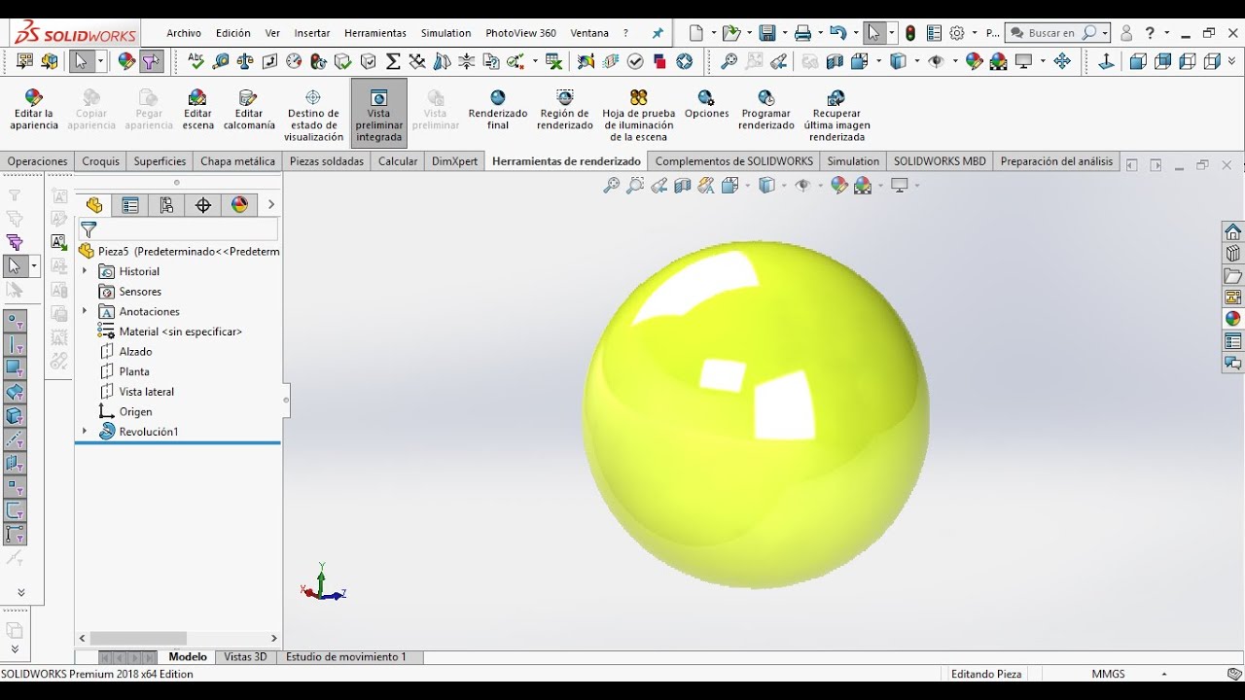Expand the Anotaciones folder
1245x700 pixels.
pos(85,311)
